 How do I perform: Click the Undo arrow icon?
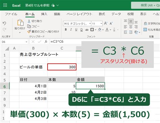4,23
